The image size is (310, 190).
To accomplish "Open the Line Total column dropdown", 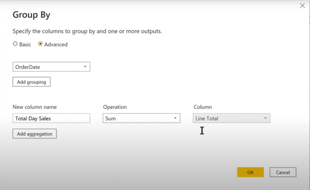I will [232, 118].
